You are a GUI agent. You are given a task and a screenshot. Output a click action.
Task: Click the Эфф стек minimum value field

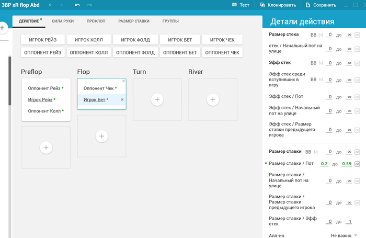329,63
